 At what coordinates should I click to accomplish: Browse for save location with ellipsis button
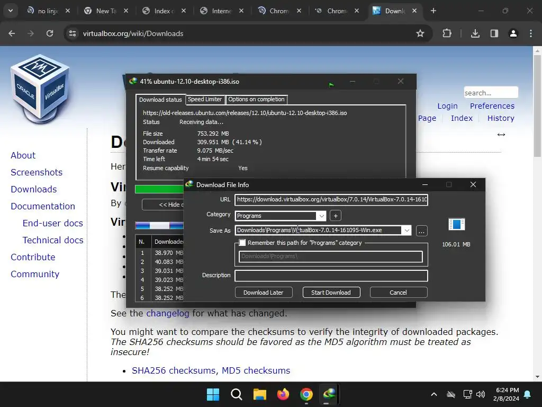tap(421, 231)
